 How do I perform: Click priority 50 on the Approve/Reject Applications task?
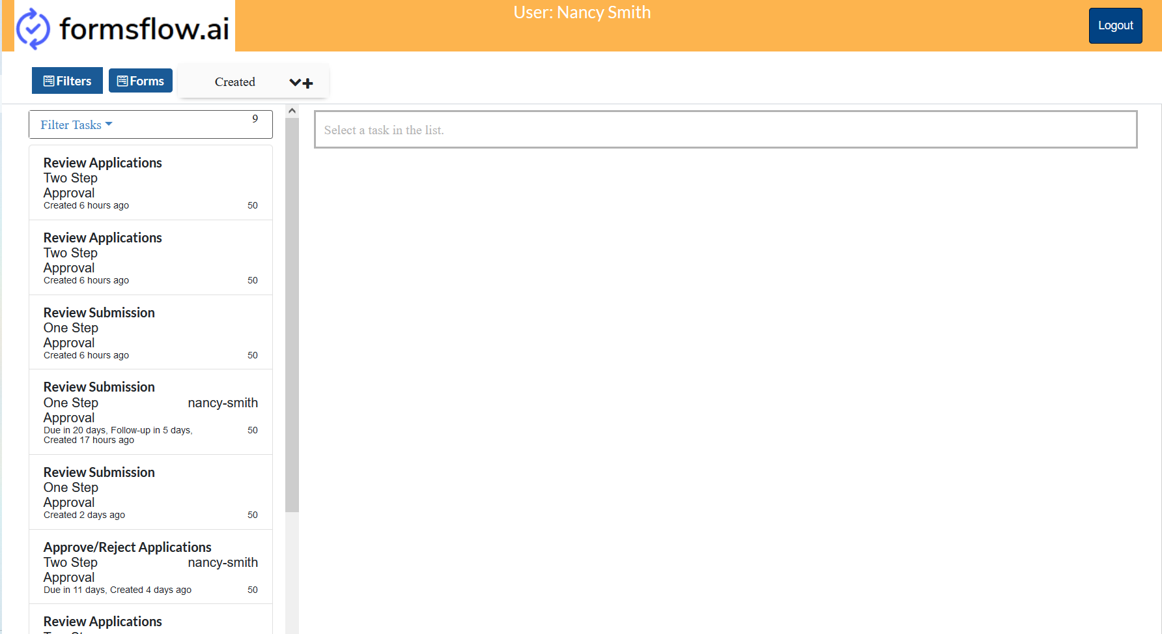pos(253,590)
